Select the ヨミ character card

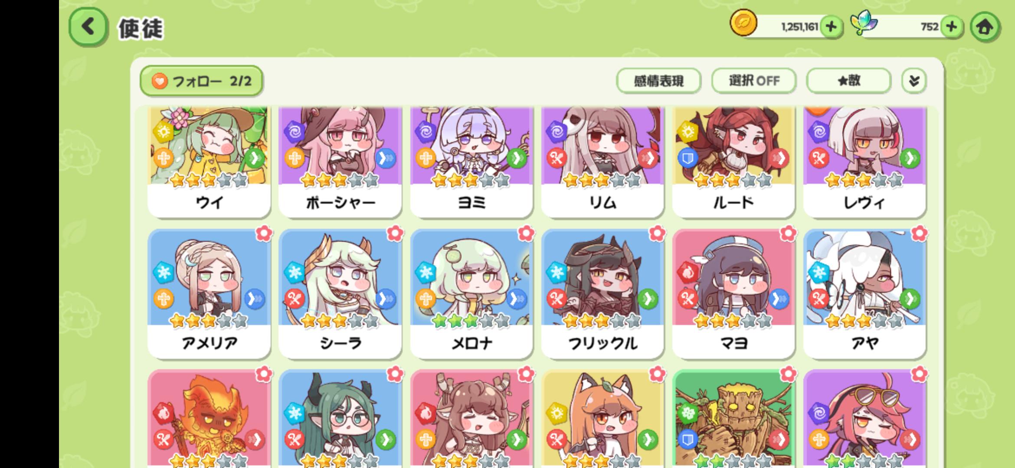pyautogui.click(x=471, y=162)
